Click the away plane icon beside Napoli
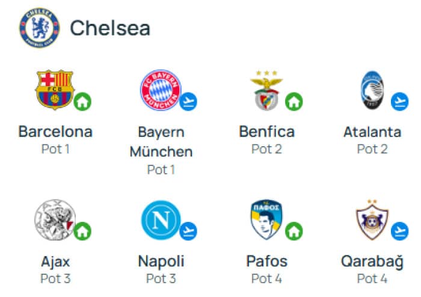This screenshot has width=421, height=297. (x=188, y=231)
